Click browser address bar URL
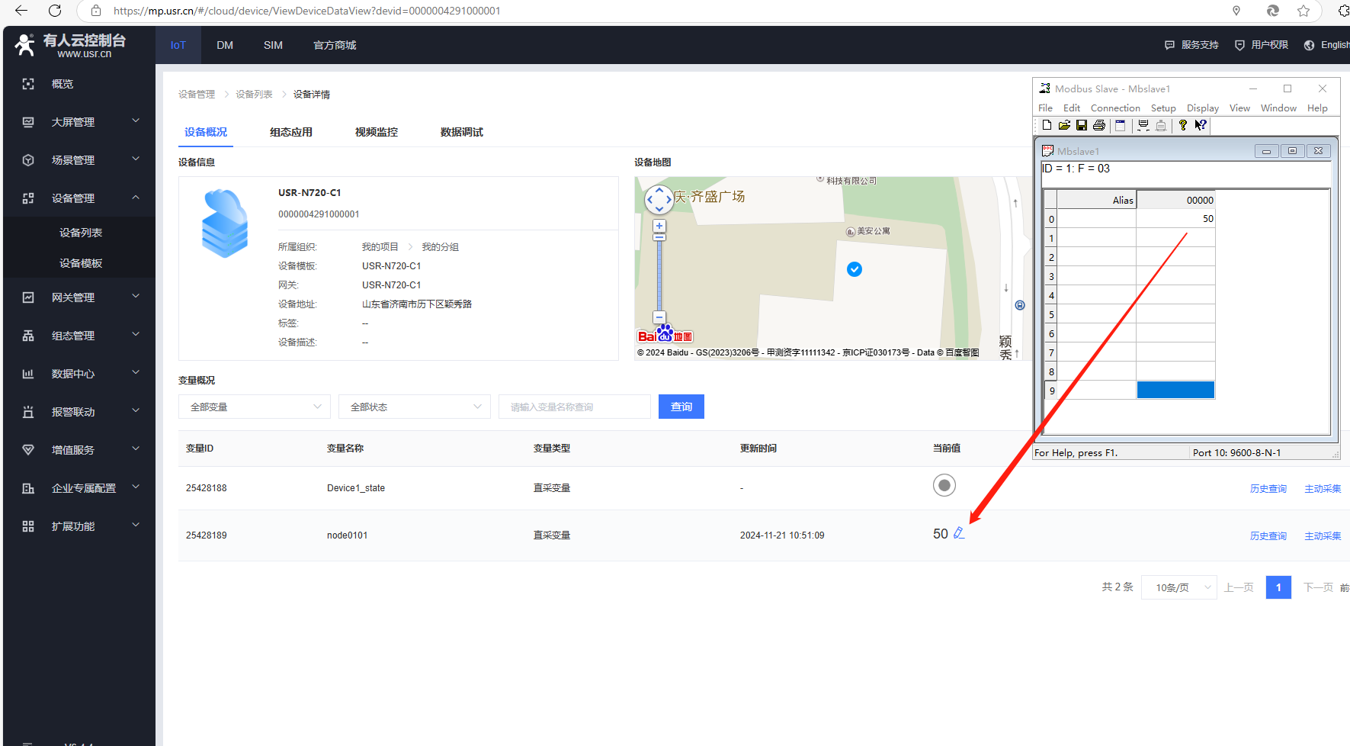This screenshot has width=1350, height=746. point(306,11)
